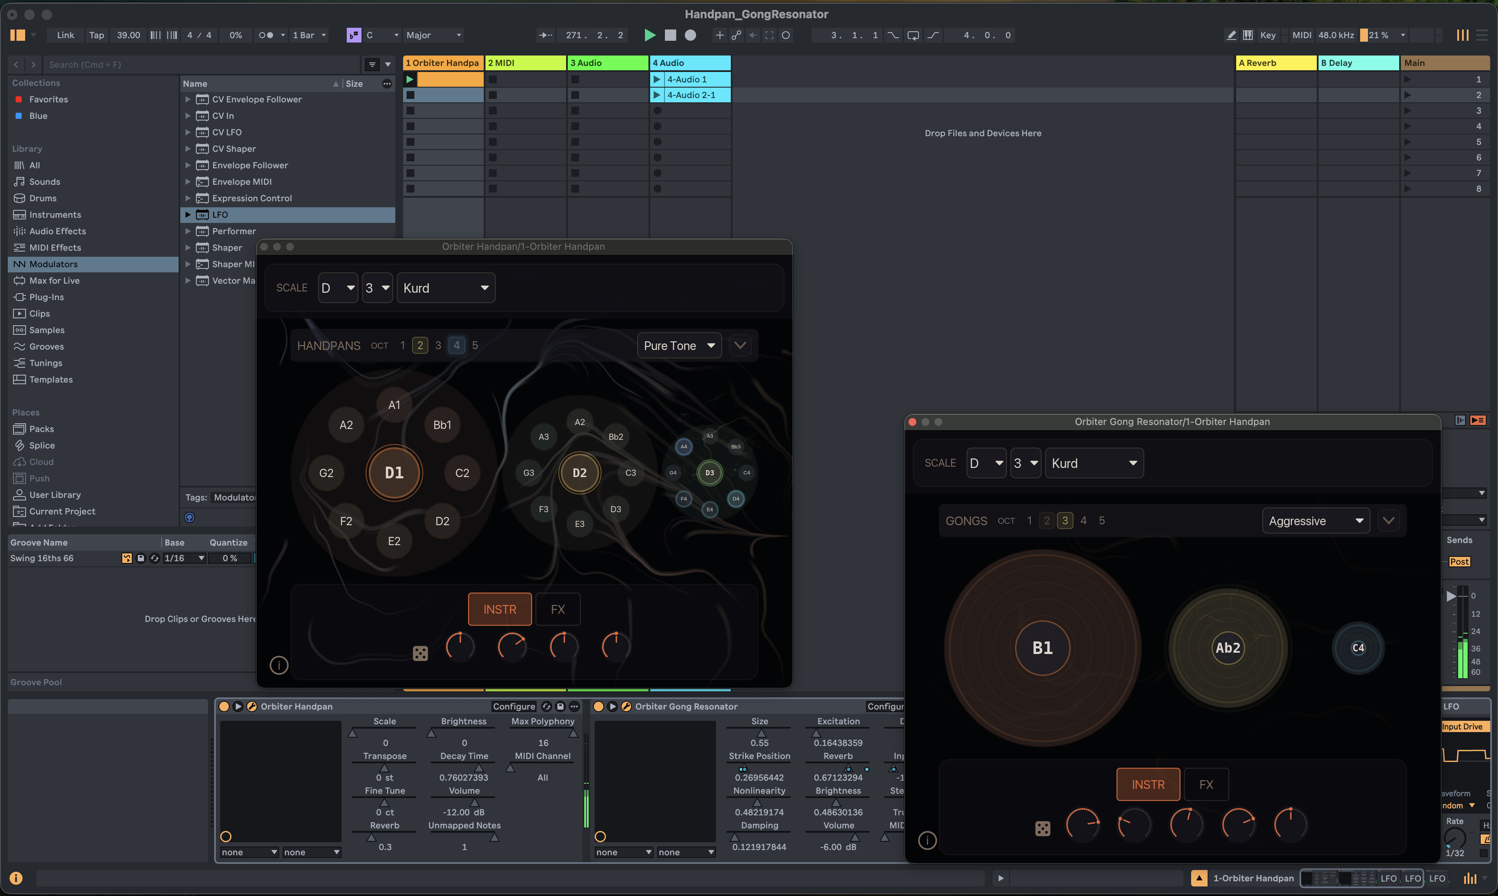Image resolution: width=1498 pixels, height=896 pixels.
Task: Activate the Loop switch in the control bar
Action: pos(913,35)
